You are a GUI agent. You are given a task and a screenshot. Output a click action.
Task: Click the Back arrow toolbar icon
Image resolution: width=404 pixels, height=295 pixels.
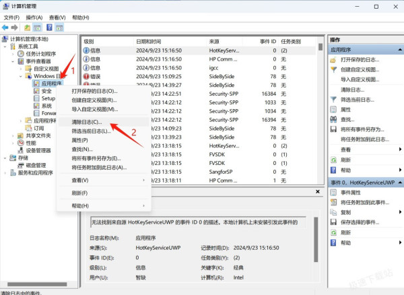pos(5,28)
